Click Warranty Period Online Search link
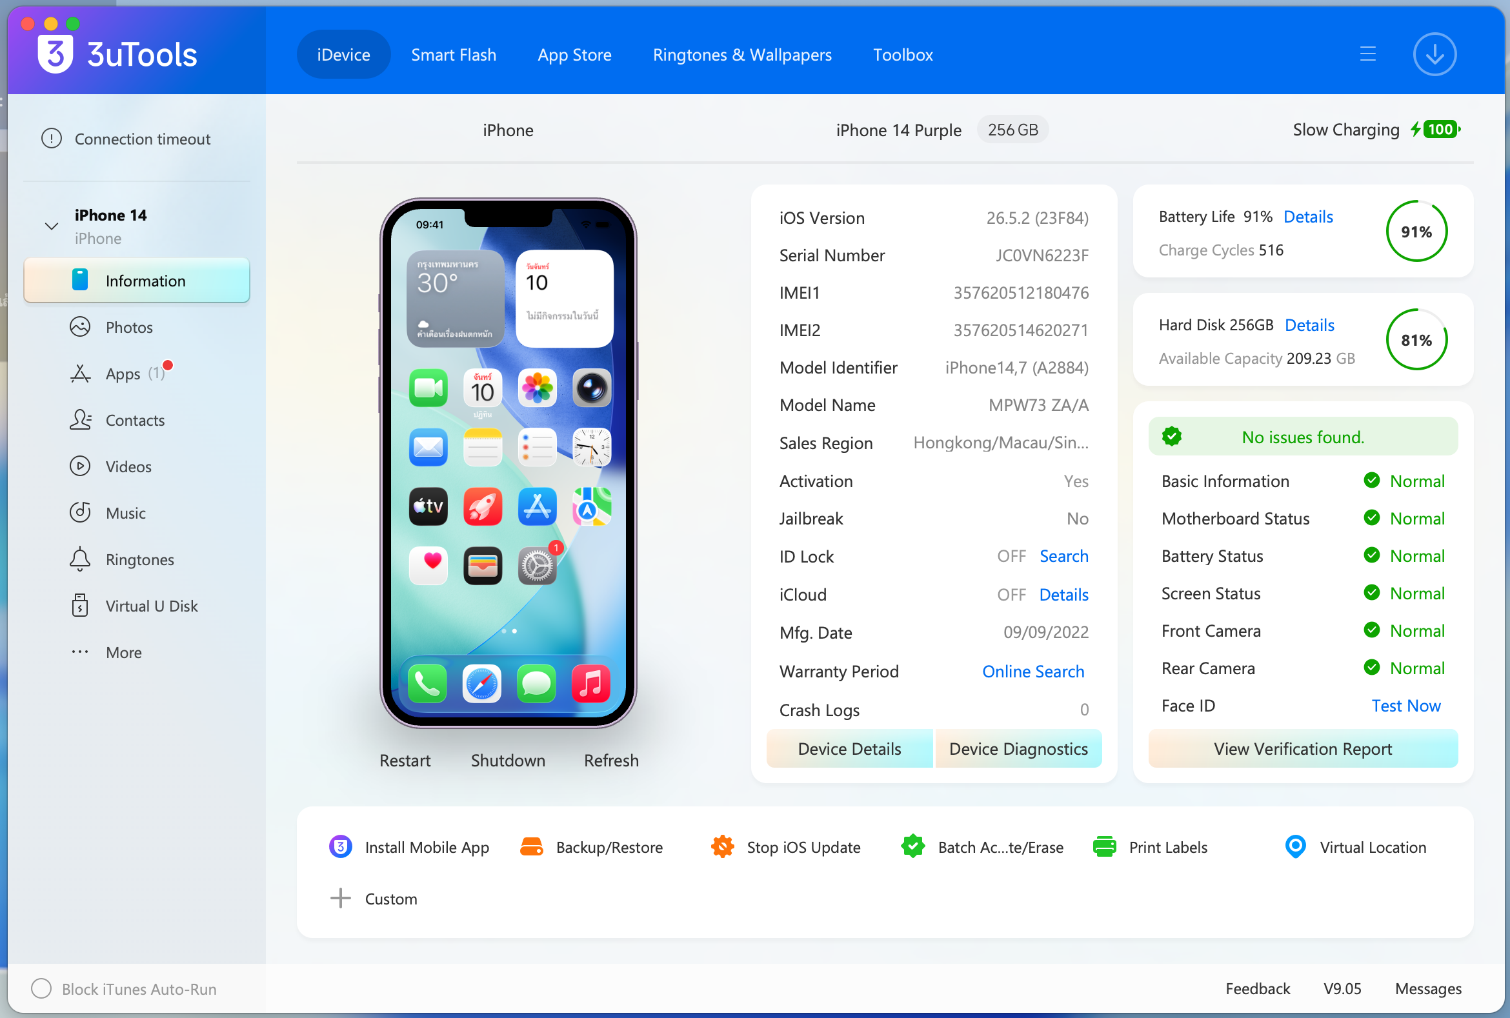 [x=1032, y=672]
